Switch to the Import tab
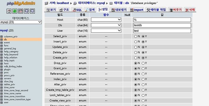The height and width of the screenshot is (106, 209). [137, 10]
